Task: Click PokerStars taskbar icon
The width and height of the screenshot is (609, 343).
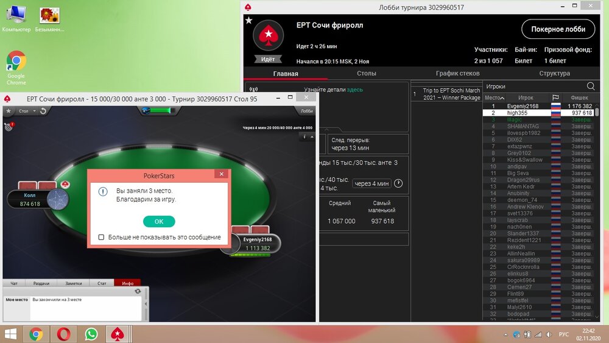Action: (118, 334)
